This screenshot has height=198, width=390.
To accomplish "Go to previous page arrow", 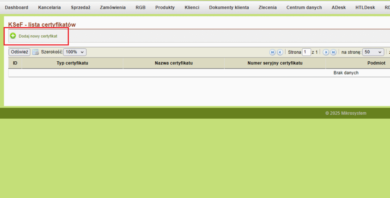I will (x=280, y=52).
